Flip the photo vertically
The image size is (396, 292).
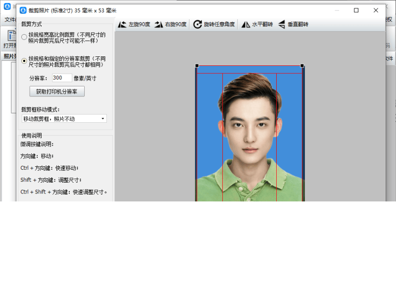[x=293, y=23]
